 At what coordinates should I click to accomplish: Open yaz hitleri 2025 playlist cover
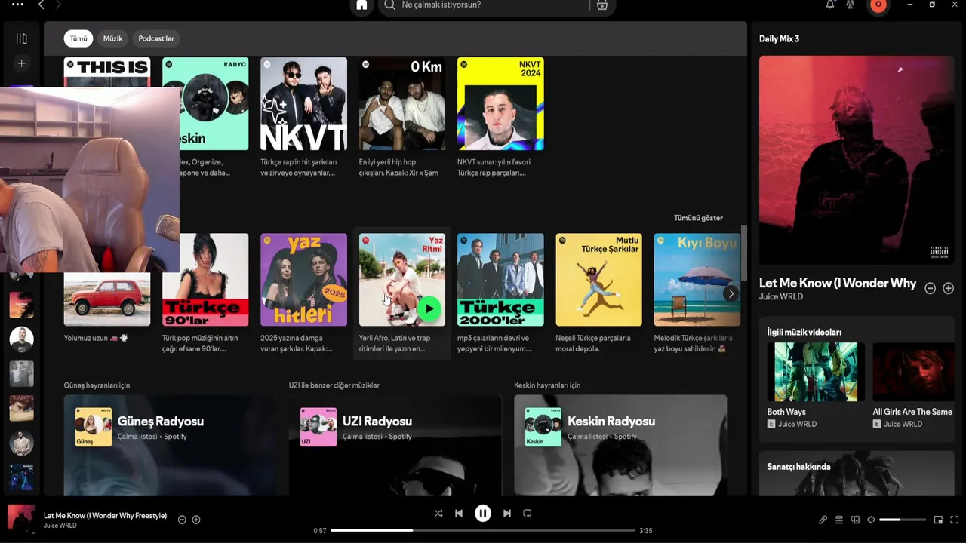coord(303,280)
